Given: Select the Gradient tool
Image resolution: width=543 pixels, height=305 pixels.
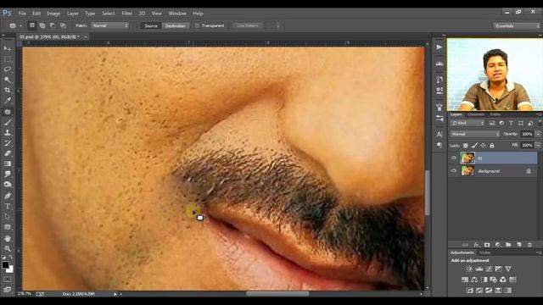Looking at the screenshot, I should [x=8, y=164].
